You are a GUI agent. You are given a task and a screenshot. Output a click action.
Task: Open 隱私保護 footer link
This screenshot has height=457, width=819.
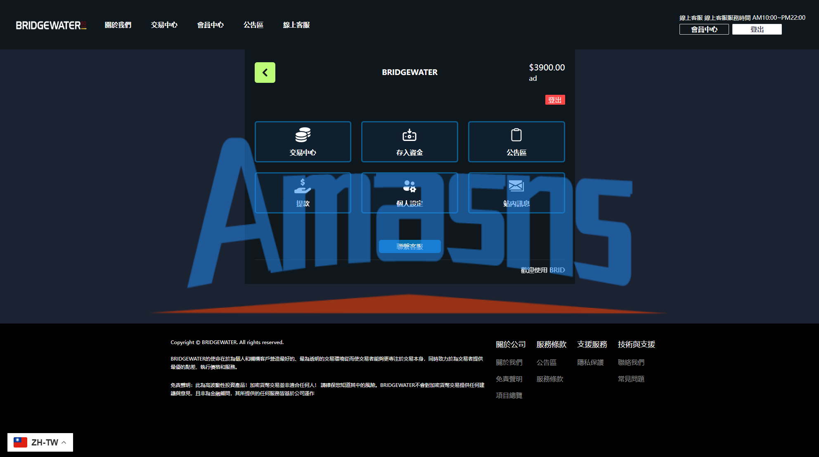(590, 362)
